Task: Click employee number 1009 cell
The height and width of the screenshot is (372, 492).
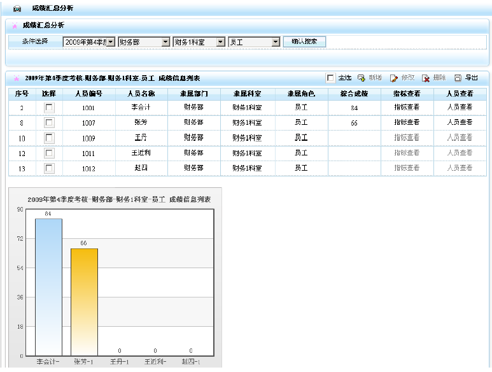Action: 88,138
